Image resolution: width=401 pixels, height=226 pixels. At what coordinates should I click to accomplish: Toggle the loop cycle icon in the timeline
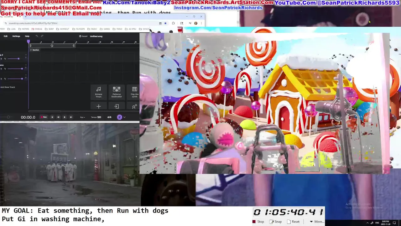point(52,46)
